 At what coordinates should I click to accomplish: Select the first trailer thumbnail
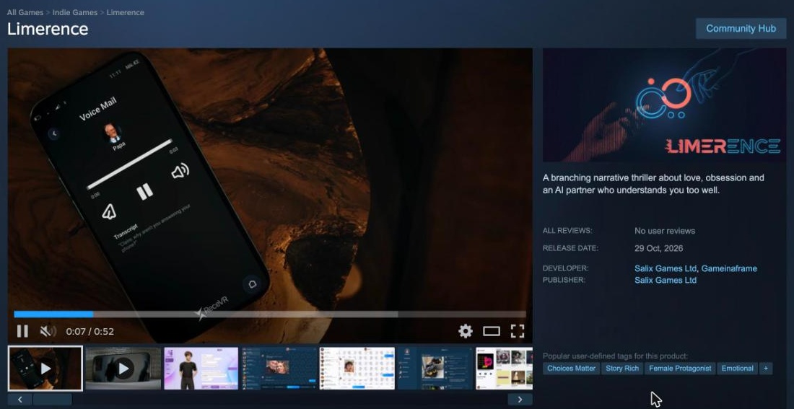point(45,368)
